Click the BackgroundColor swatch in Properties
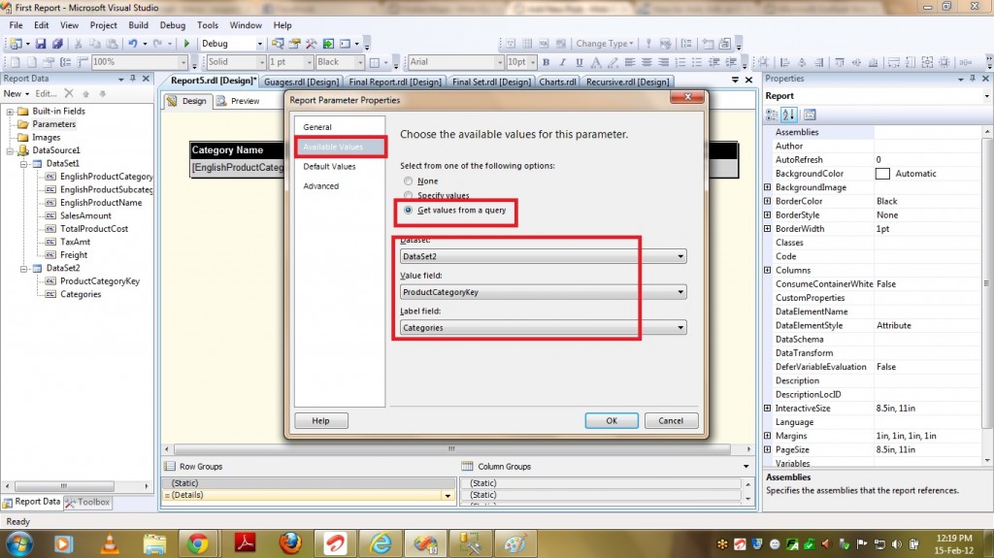The height and width of the screenshot is (558, 994). [882, 174]
